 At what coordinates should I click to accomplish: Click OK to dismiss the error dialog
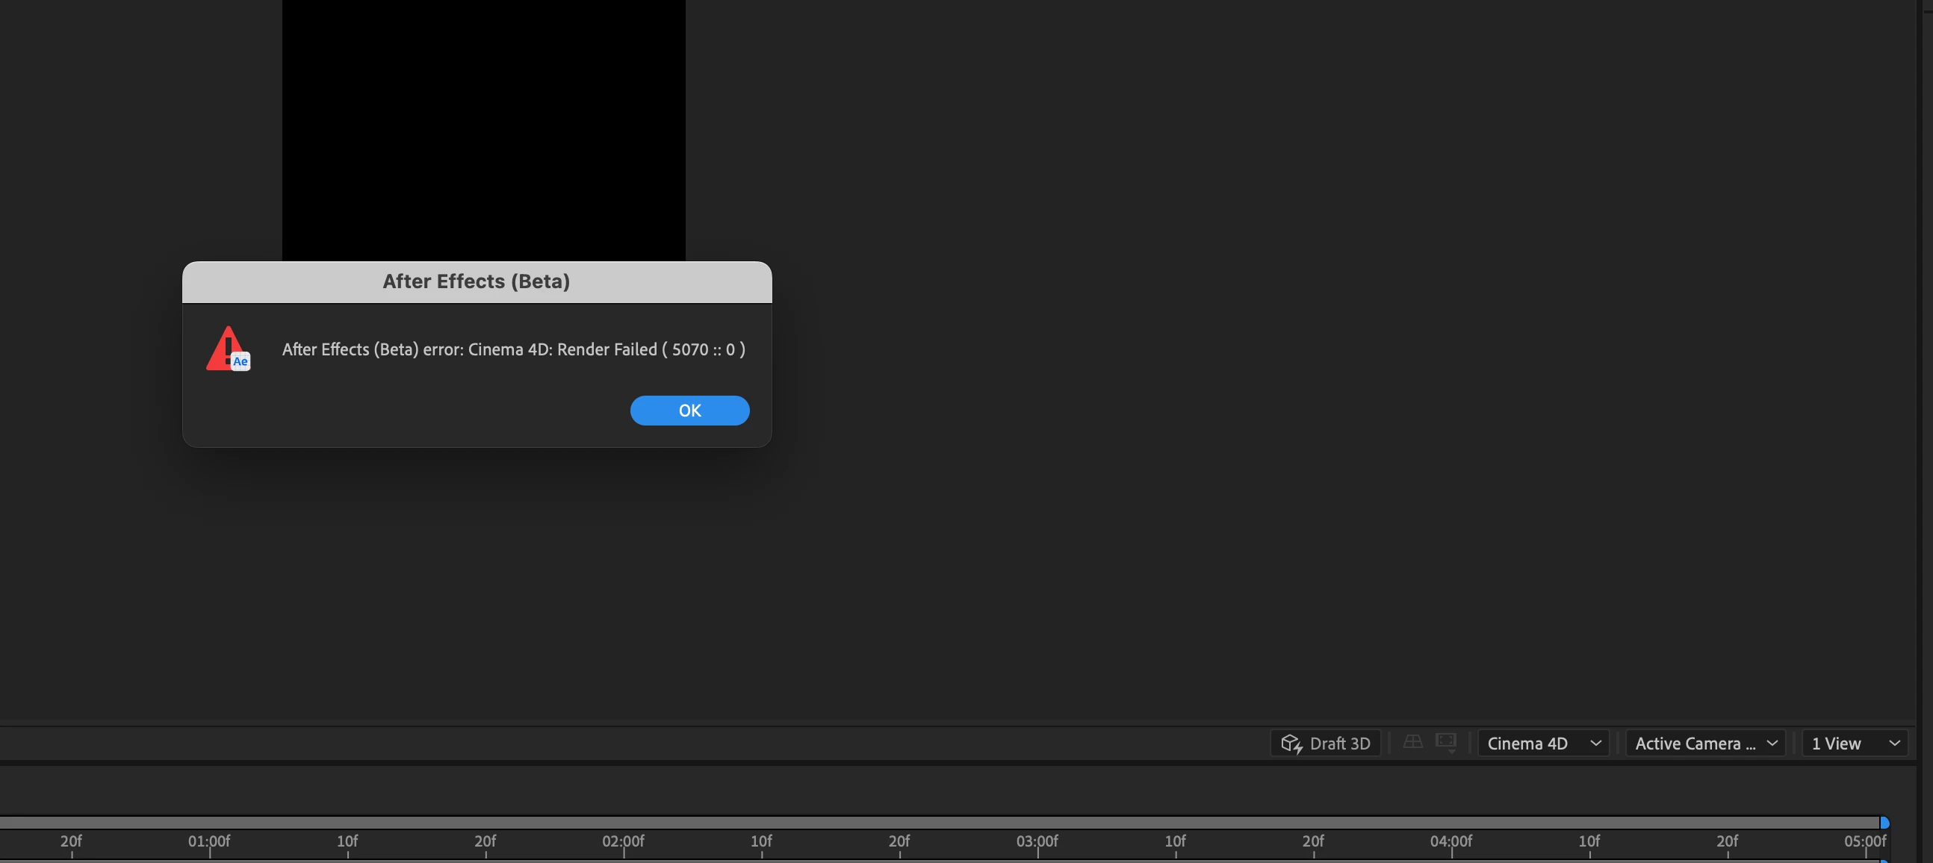(x=689, y=410)
